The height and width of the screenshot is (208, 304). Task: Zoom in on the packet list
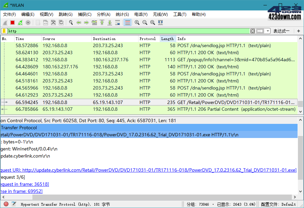pos(136,22)
